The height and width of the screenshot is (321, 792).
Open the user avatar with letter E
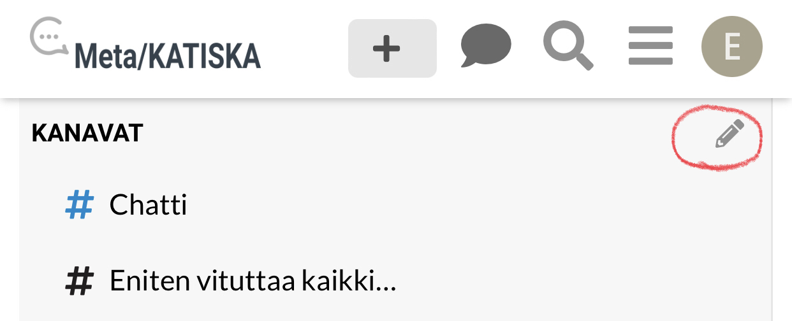click(731, 46)
